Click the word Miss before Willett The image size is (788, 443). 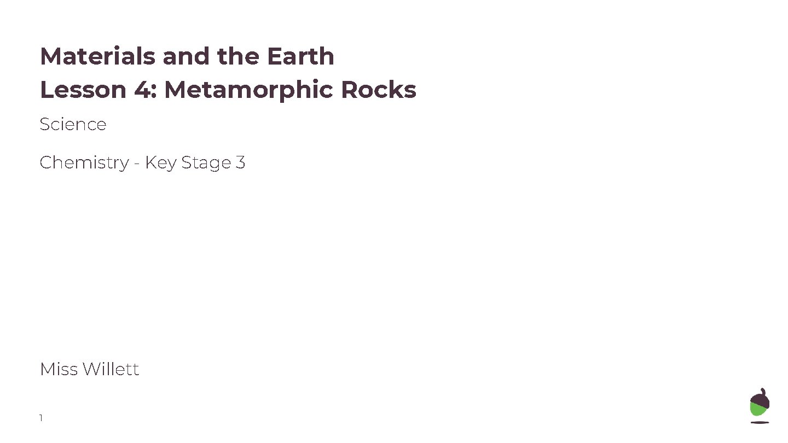pyautogui.click(x=59, y=369)
